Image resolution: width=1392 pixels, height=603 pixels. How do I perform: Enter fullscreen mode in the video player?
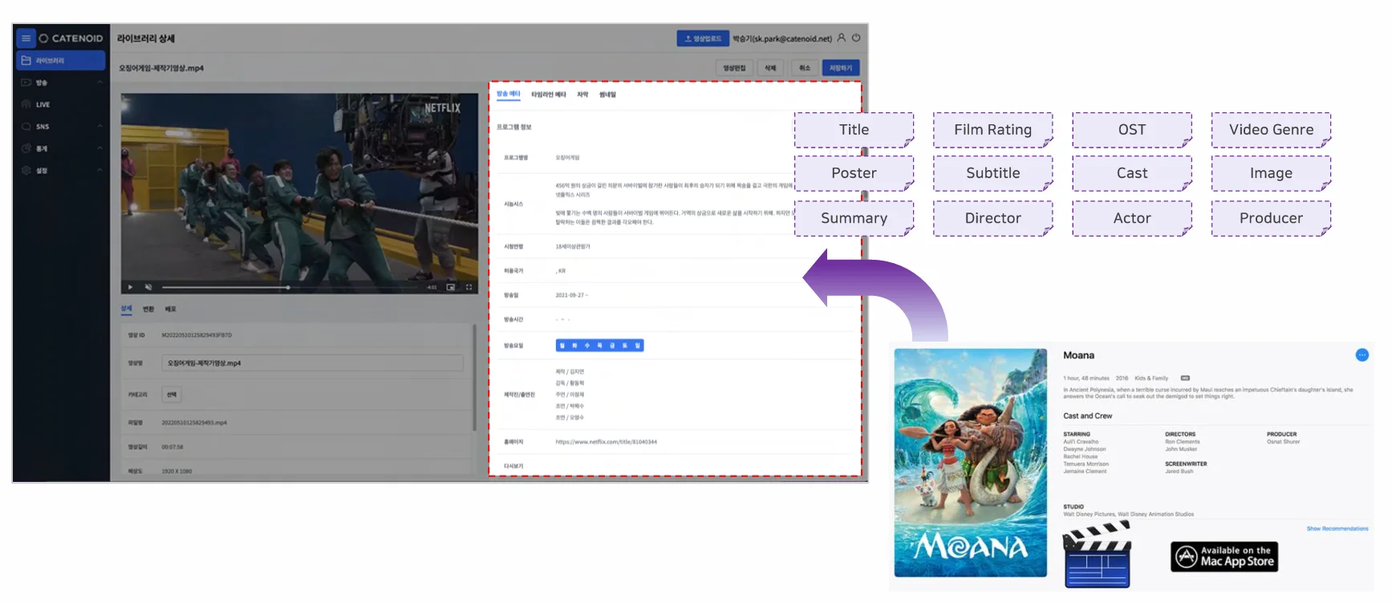[469, 287]
